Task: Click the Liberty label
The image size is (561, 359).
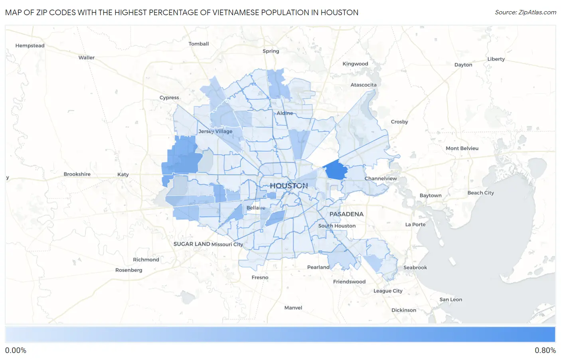Action: tap(496, 59)
